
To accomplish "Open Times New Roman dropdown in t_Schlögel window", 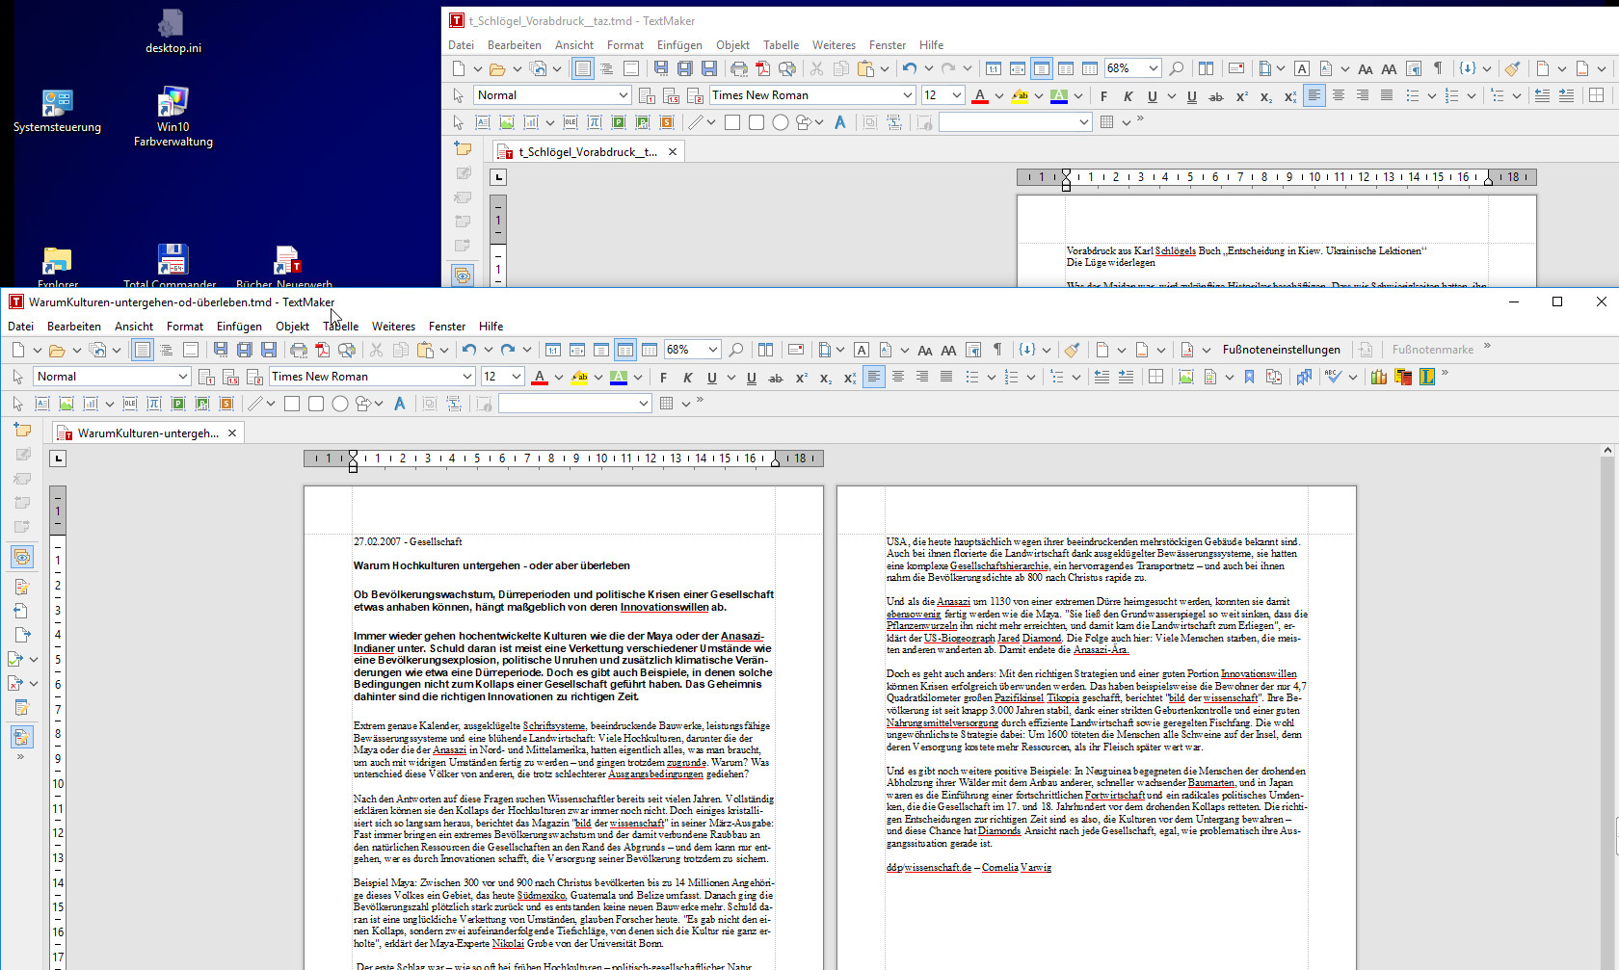I will (907, 95).
